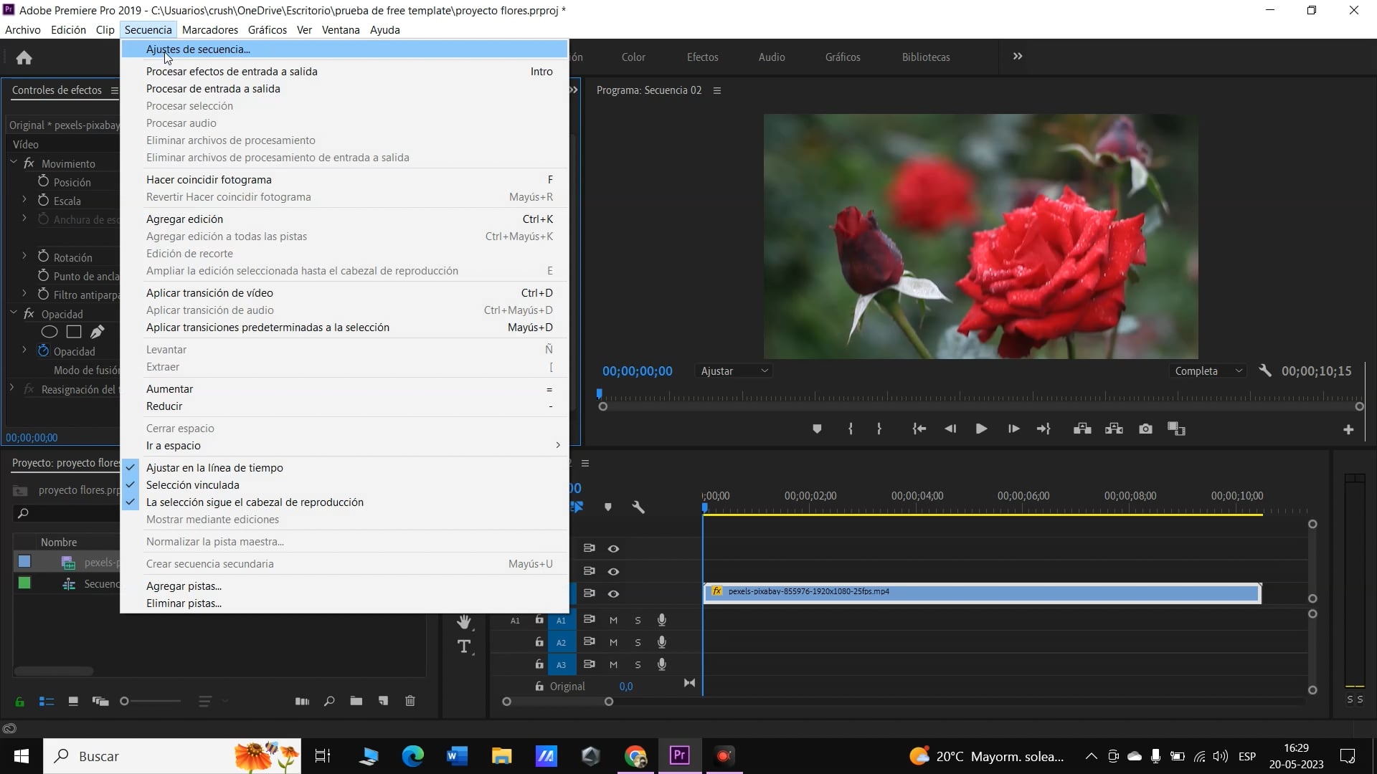Click Go to In point icon
This screenshot has height=774, width=1377.
(919, 429)
